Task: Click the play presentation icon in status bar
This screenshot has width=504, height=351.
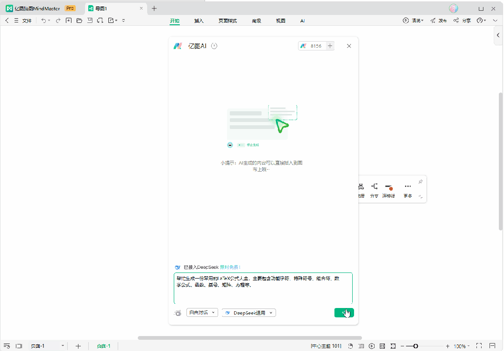Action: (372, 346)
